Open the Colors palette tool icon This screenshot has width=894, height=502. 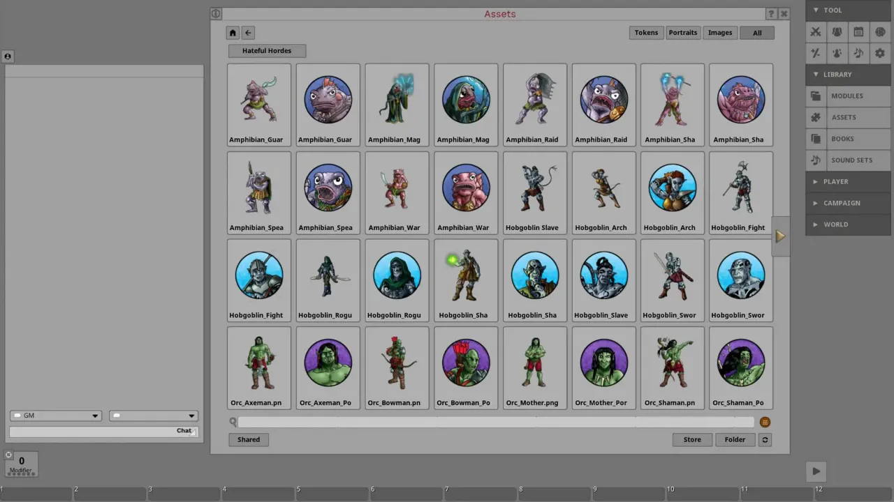click(880, 32)
